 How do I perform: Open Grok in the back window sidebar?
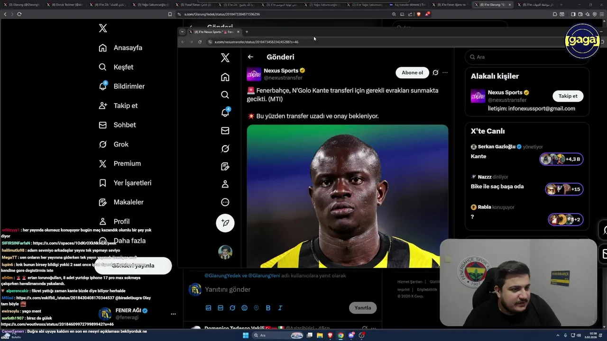[113, 144]
